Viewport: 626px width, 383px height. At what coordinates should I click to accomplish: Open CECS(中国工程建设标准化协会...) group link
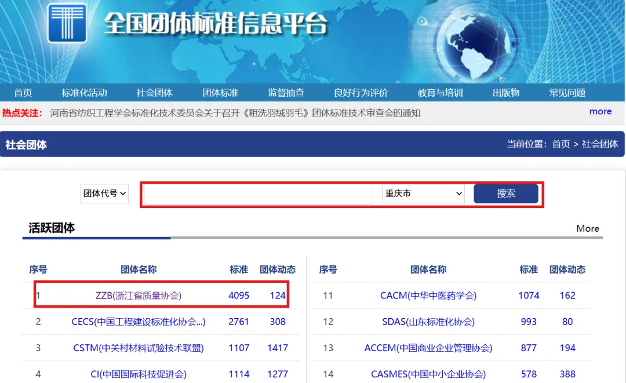click(x=139, y=322)
